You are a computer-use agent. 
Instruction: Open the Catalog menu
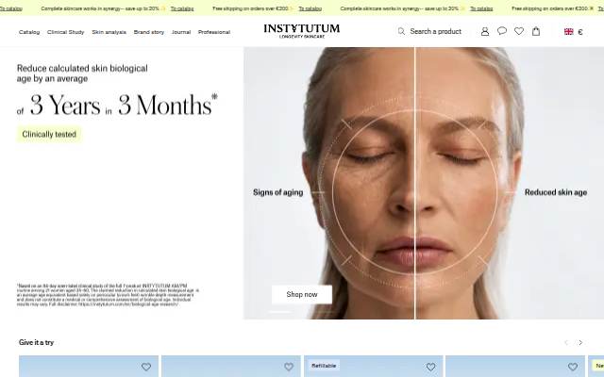click(x=29, y=32)
